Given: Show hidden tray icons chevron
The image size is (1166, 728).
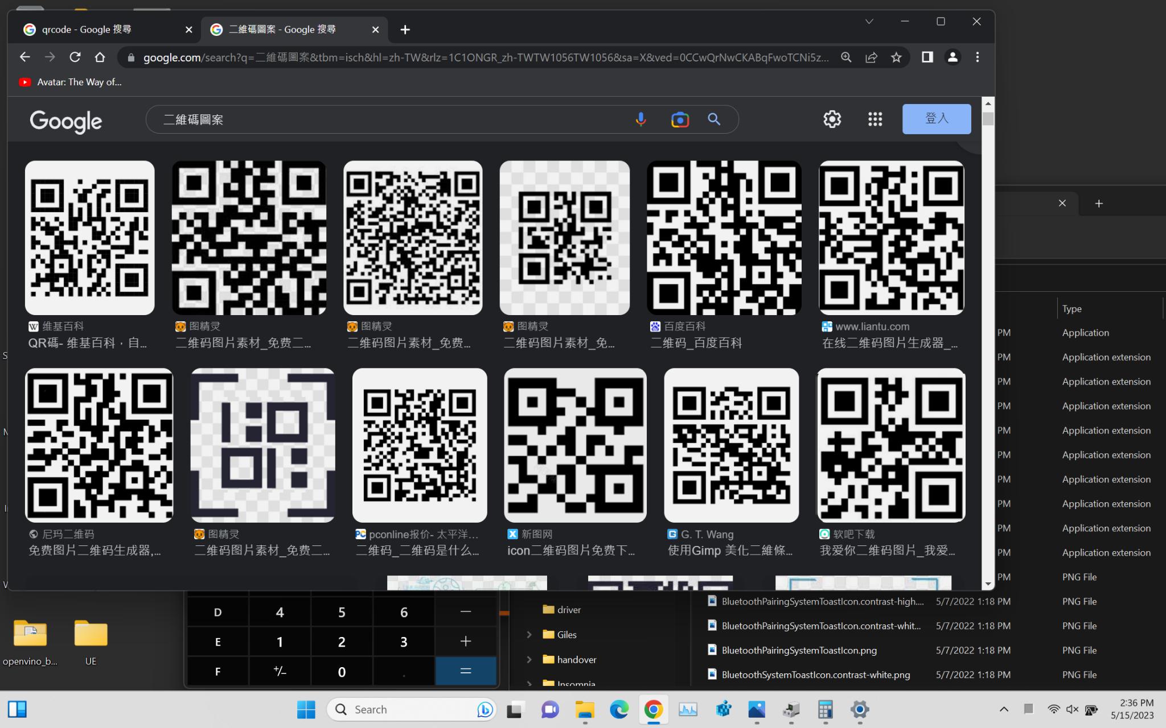Looking at the screenshot, I should (x=1004, y=709).
